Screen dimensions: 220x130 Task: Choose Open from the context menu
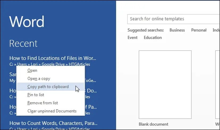(x=32, y=70)
